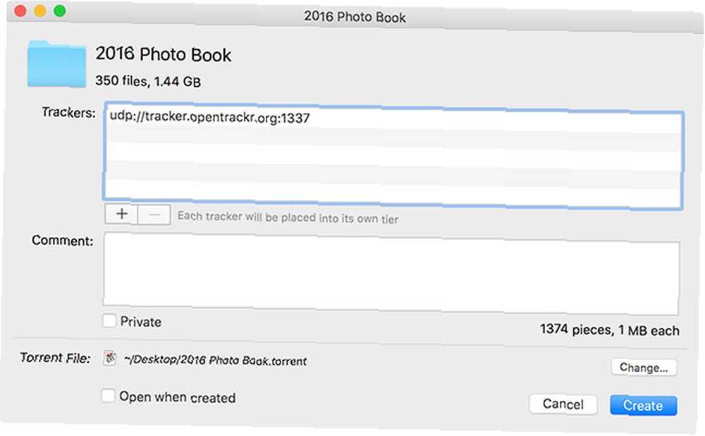The image size is (705, 436).
Task: Add a new tracker with plus button
Action: pyautogui.click(x=121, y=214)
